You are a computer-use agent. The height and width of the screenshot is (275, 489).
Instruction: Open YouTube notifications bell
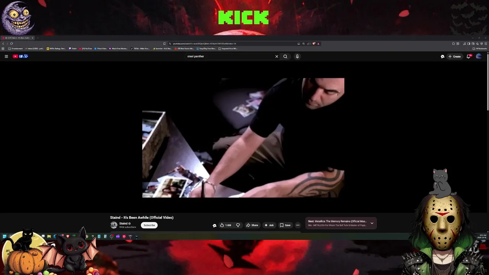469,56
